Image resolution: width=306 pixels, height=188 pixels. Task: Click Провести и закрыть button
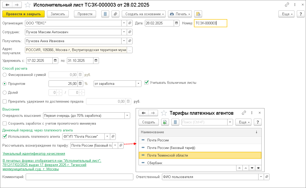(23, 14)
